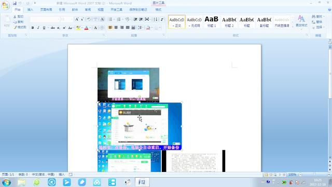Image resolution: width=332 pixels, height=187 pixels.
Task: Undo last action in Quick Access toolbar
Action: (x=20, y=3)
